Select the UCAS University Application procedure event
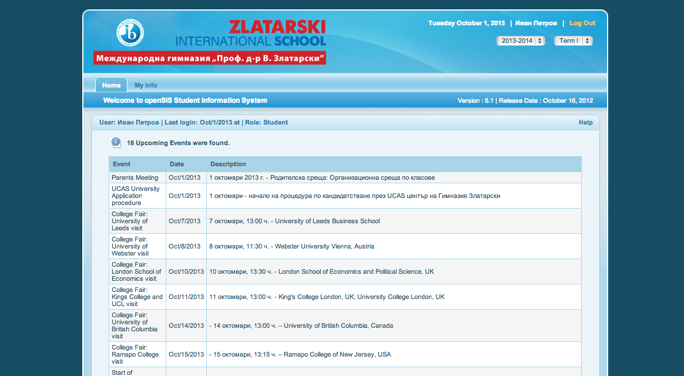The width and height of the screenshot is (684, 376). (136, 196)
